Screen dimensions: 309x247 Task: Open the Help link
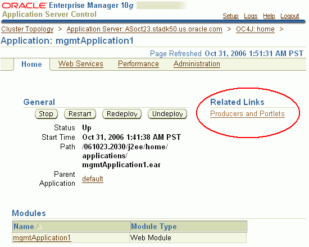(x=269, y=16)
